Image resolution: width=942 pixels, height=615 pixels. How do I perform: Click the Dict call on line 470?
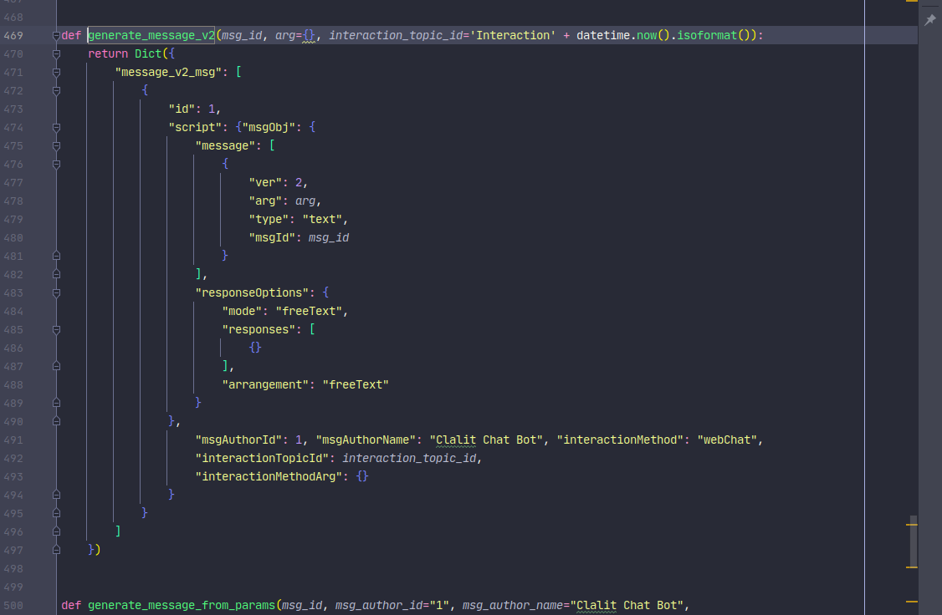click(148, 54)
